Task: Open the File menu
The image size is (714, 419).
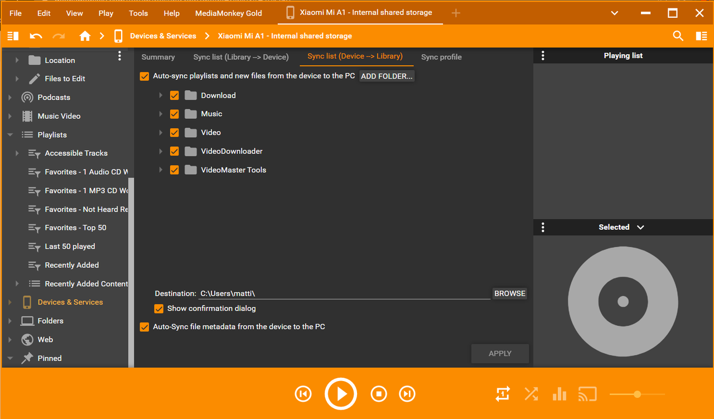Action: click(x=16, y=13)
